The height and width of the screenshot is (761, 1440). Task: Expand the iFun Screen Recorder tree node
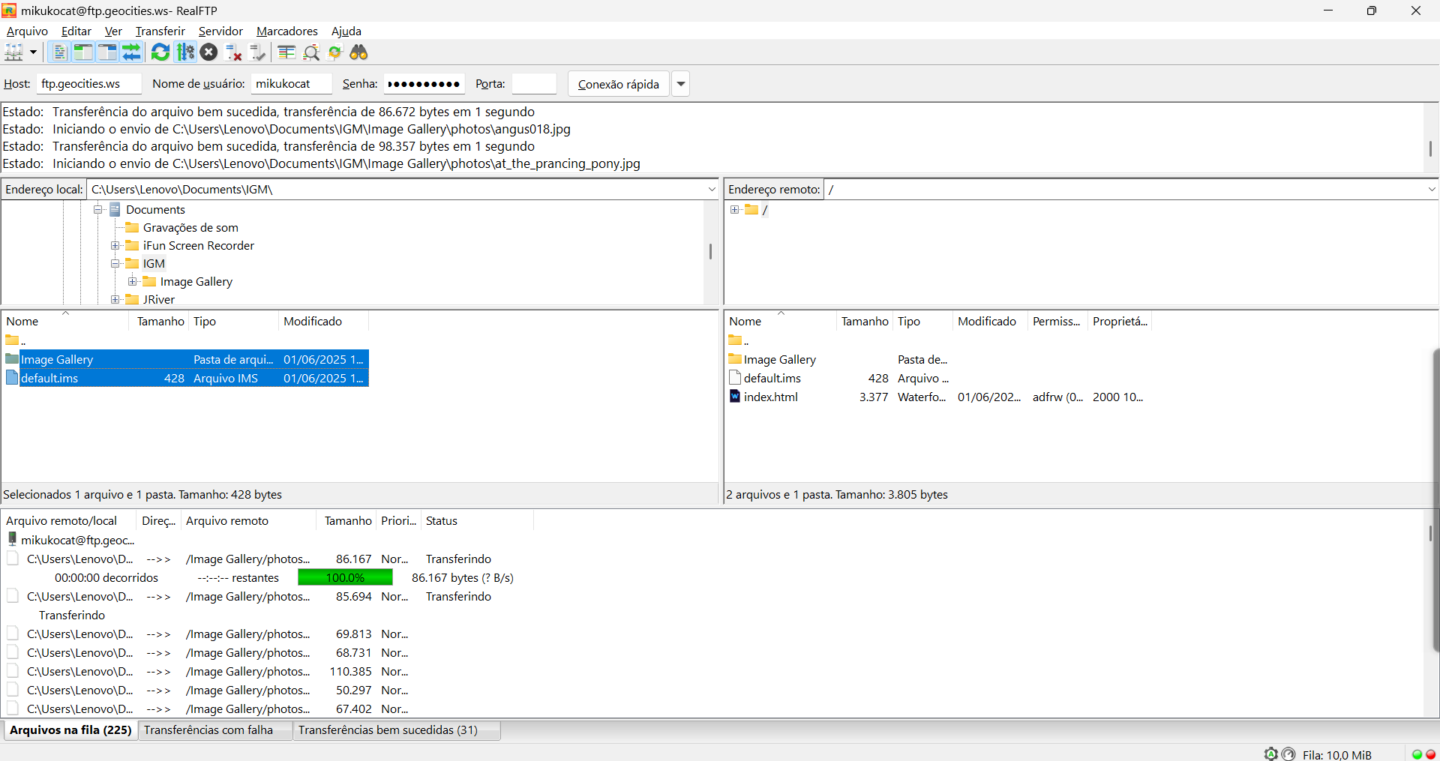click(115, 245)
